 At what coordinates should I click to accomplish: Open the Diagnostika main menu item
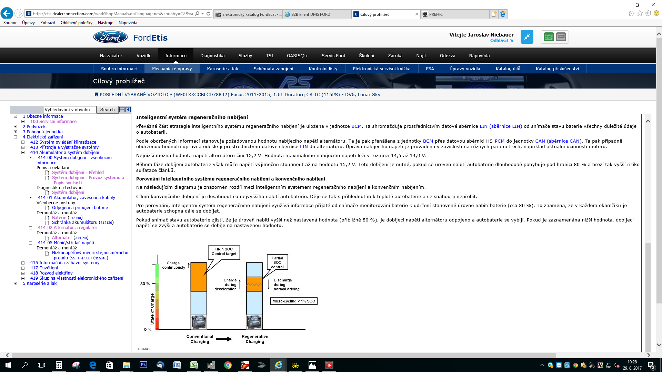[x=212, y=55]
